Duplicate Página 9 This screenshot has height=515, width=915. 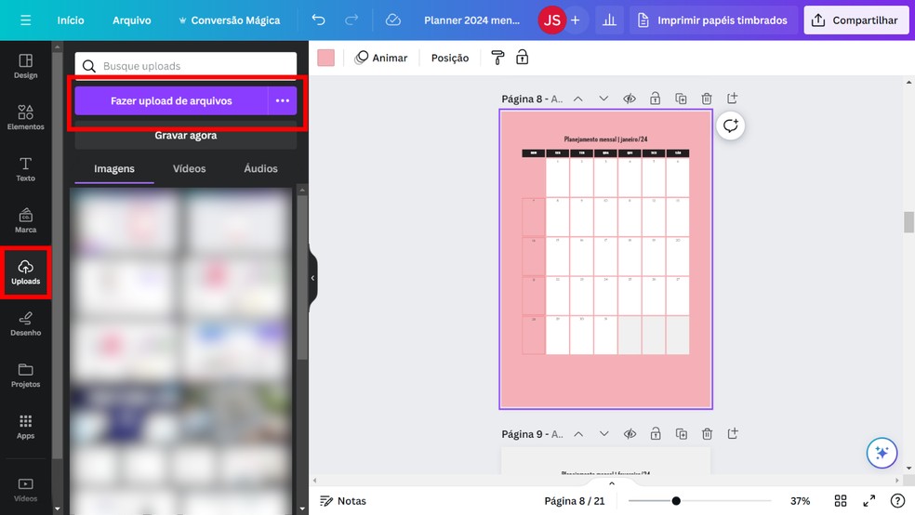[x=682, y=434]
